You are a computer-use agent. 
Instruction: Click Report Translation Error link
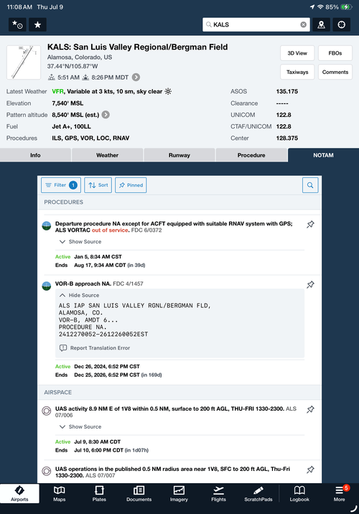[x=95, y=347]
